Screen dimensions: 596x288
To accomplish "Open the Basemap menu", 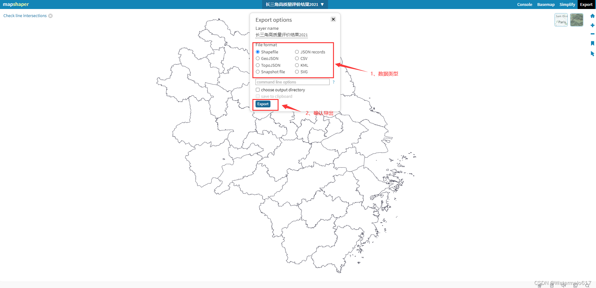I will pos(546,4).
